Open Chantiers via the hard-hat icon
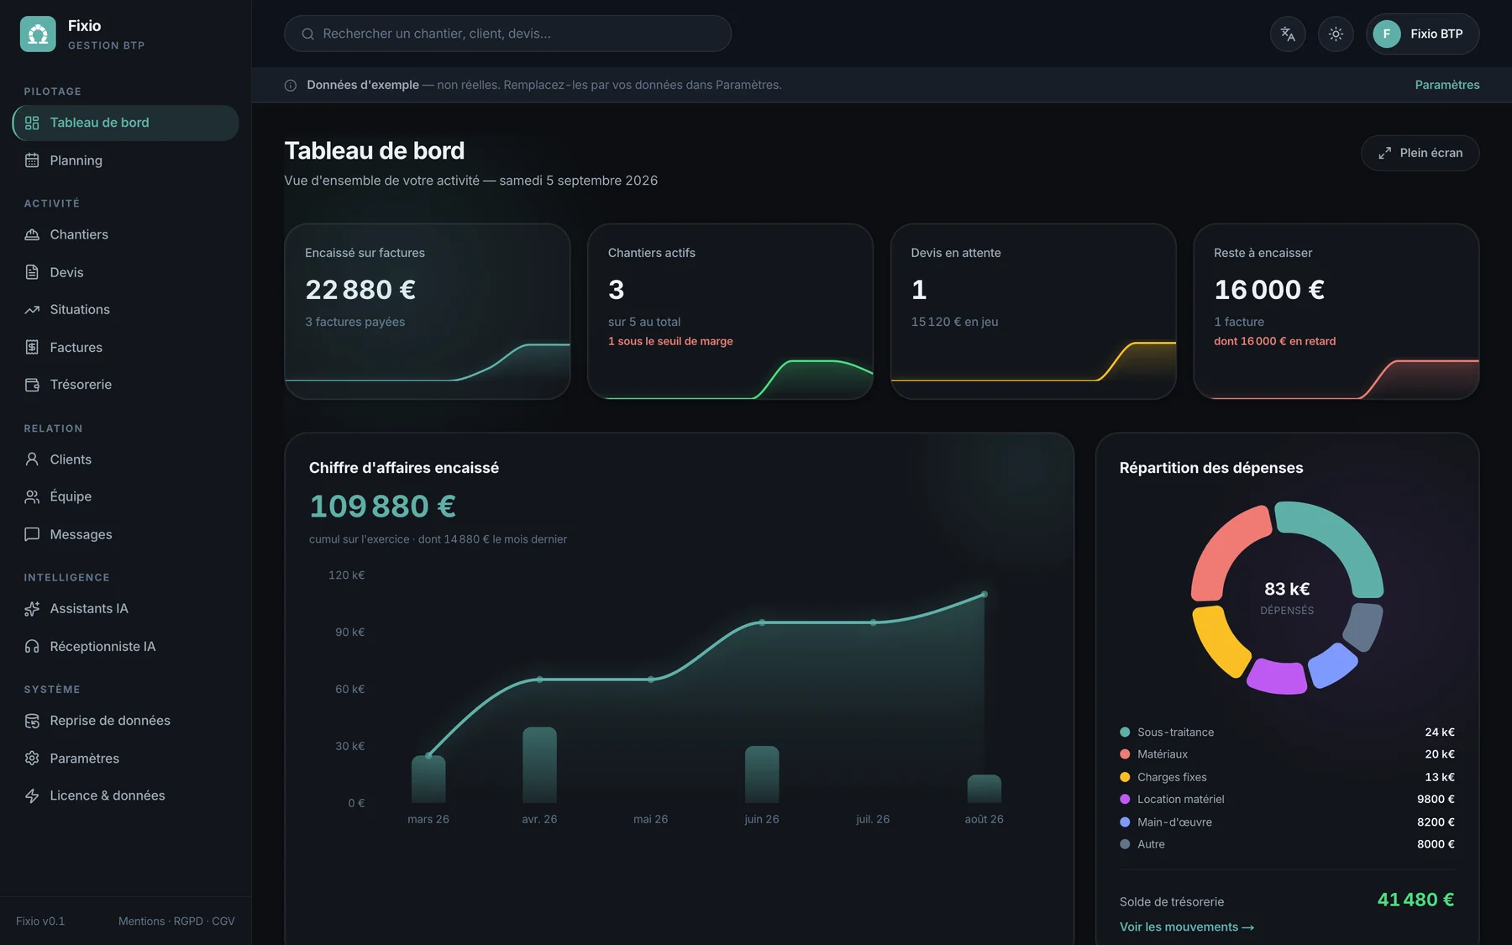Image resolution: width=1512 pixels, height=945 pixels. 32,234
